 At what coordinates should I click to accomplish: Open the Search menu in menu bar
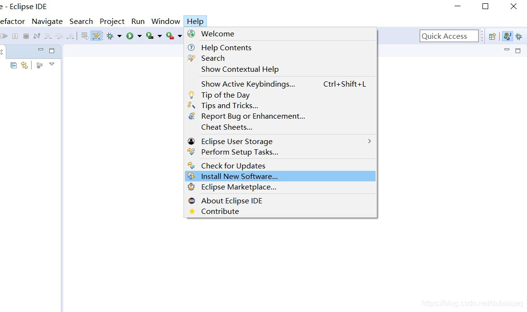(x=81, y=21)
